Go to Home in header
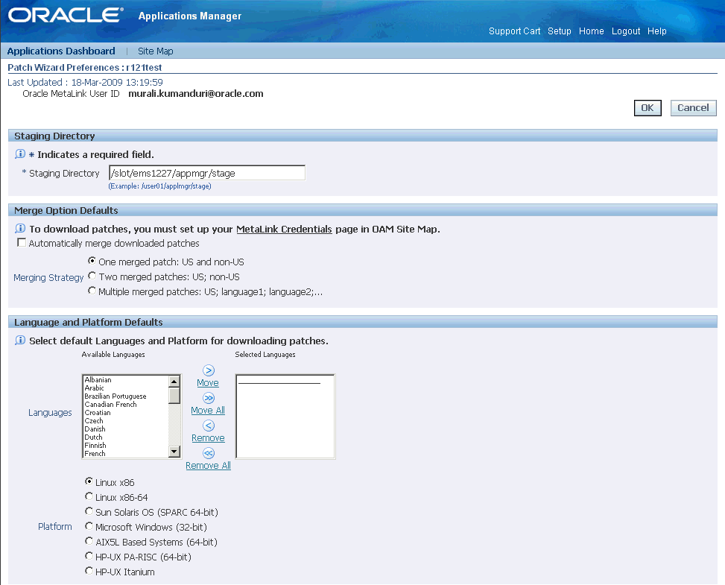 (x=592, y=31)
